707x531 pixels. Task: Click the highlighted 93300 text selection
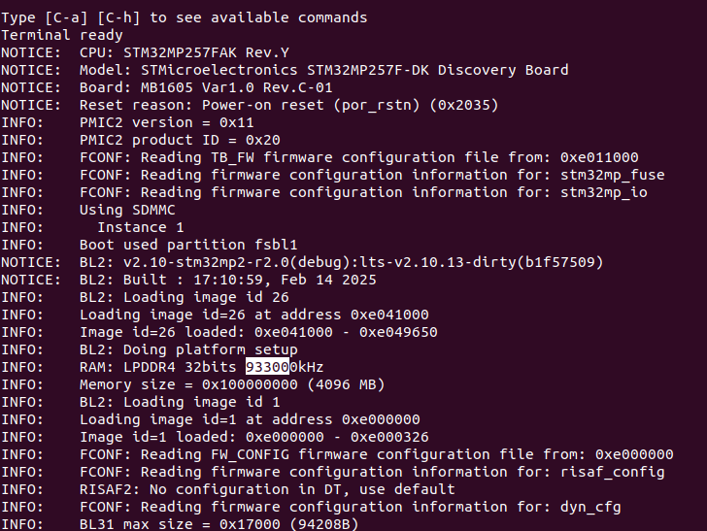click(x=266, y=367)
